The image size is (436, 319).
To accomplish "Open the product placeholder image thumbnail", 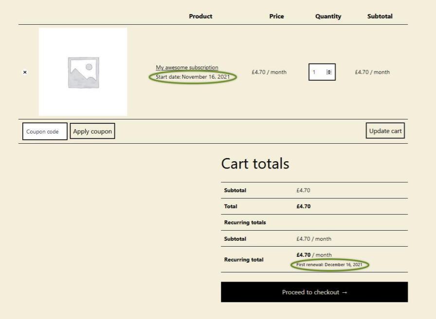I will click(x=83, y=71).
